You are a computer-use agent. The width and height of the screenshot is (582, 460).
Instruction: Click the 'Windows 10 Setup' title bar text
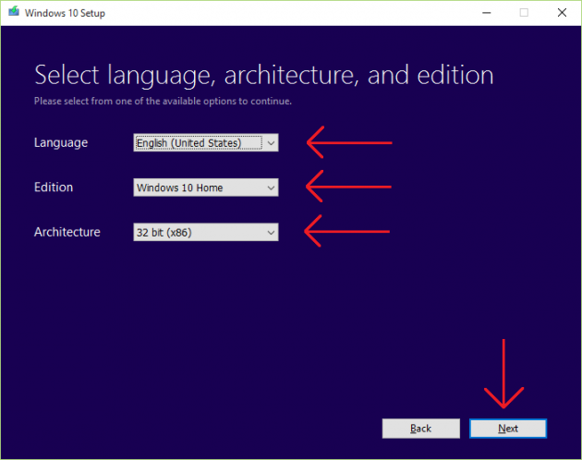63,13
